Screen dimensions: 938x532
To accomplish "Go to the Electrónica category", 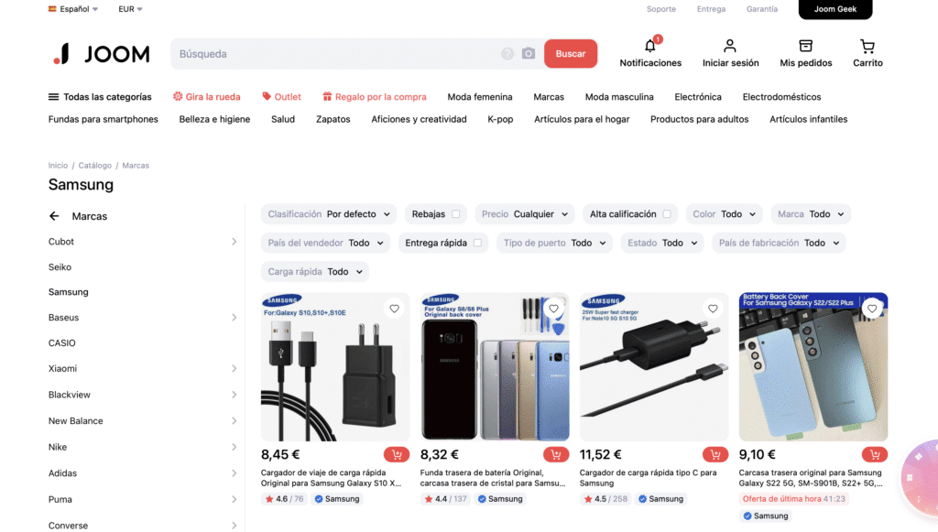I will click(698, 97).
